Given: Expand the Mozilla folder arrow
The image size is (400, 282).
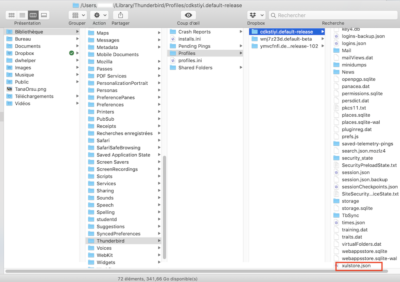Looking at the screenshot, I should click(x=159, y=62).
